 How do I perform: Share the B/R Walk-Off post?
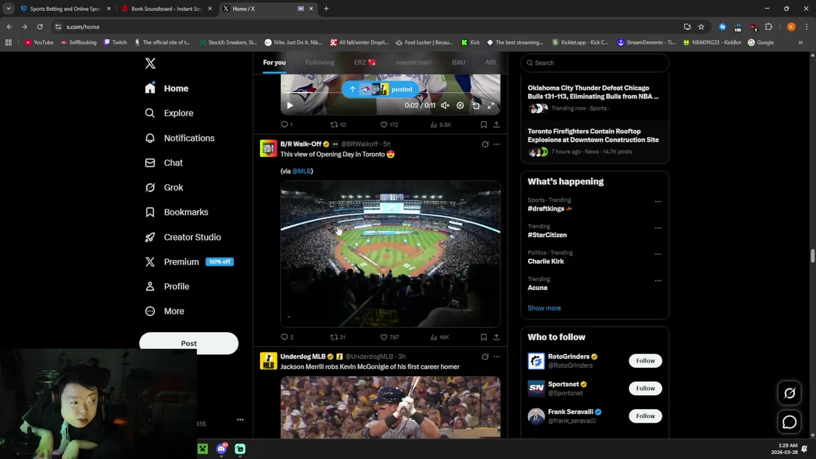pos(497,337)
